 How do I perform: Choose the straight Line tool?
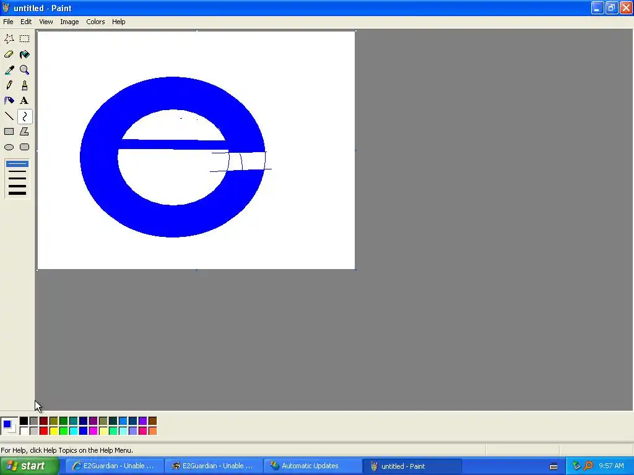click(x=9, y=116)
